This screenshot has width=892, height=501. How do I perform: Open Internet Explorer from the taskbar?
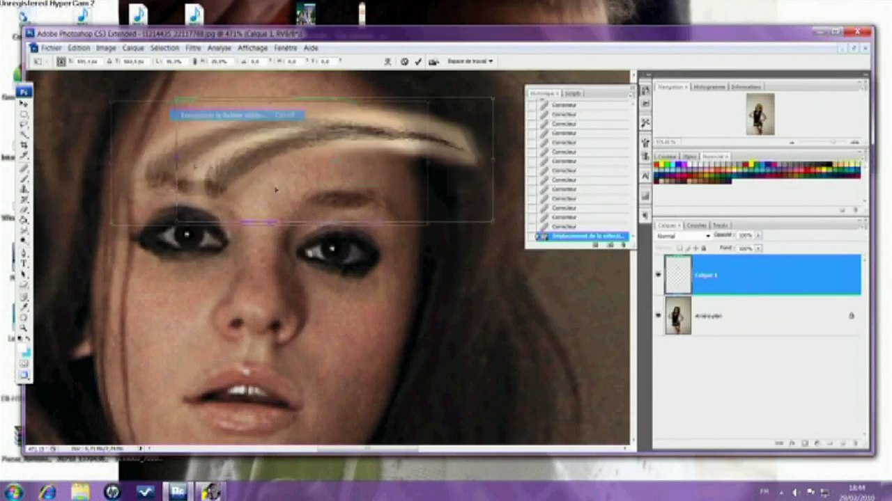click(47, 492)
